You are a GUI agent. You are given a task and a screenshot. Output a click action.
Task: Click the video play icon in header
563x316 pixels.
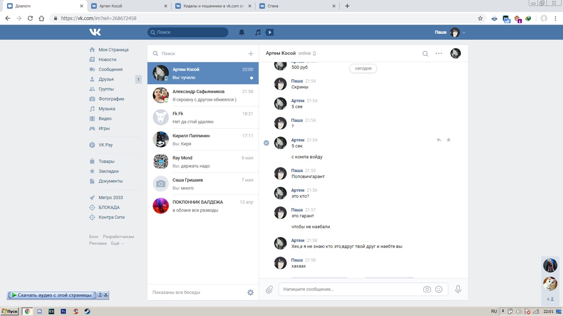pos(270,32)
